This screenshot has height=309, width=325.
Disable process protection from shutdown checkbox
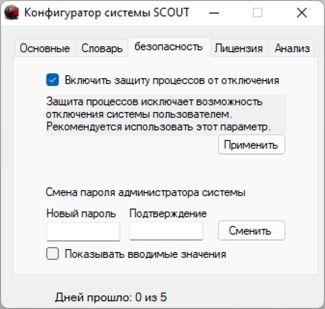point(52,80)
